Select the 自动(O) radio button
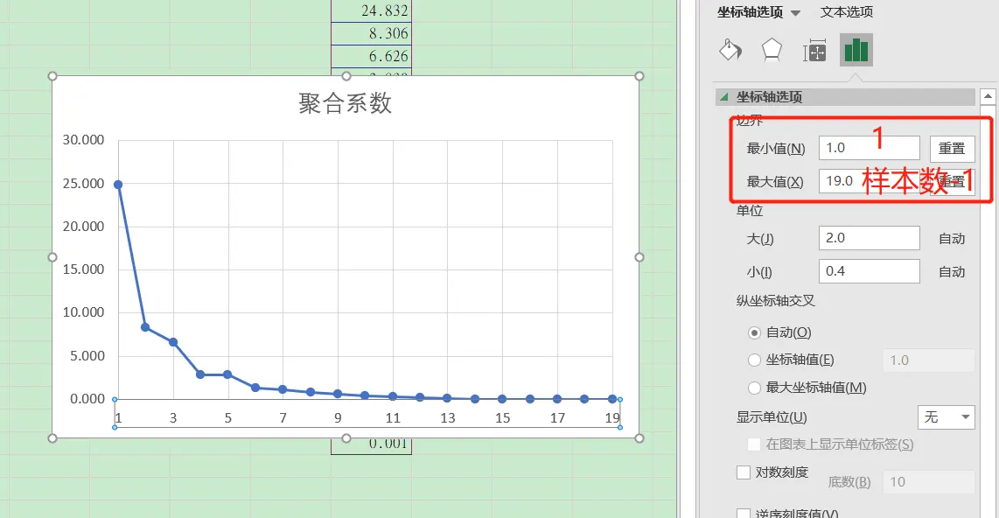999x518 pixels. pos(754,332)
